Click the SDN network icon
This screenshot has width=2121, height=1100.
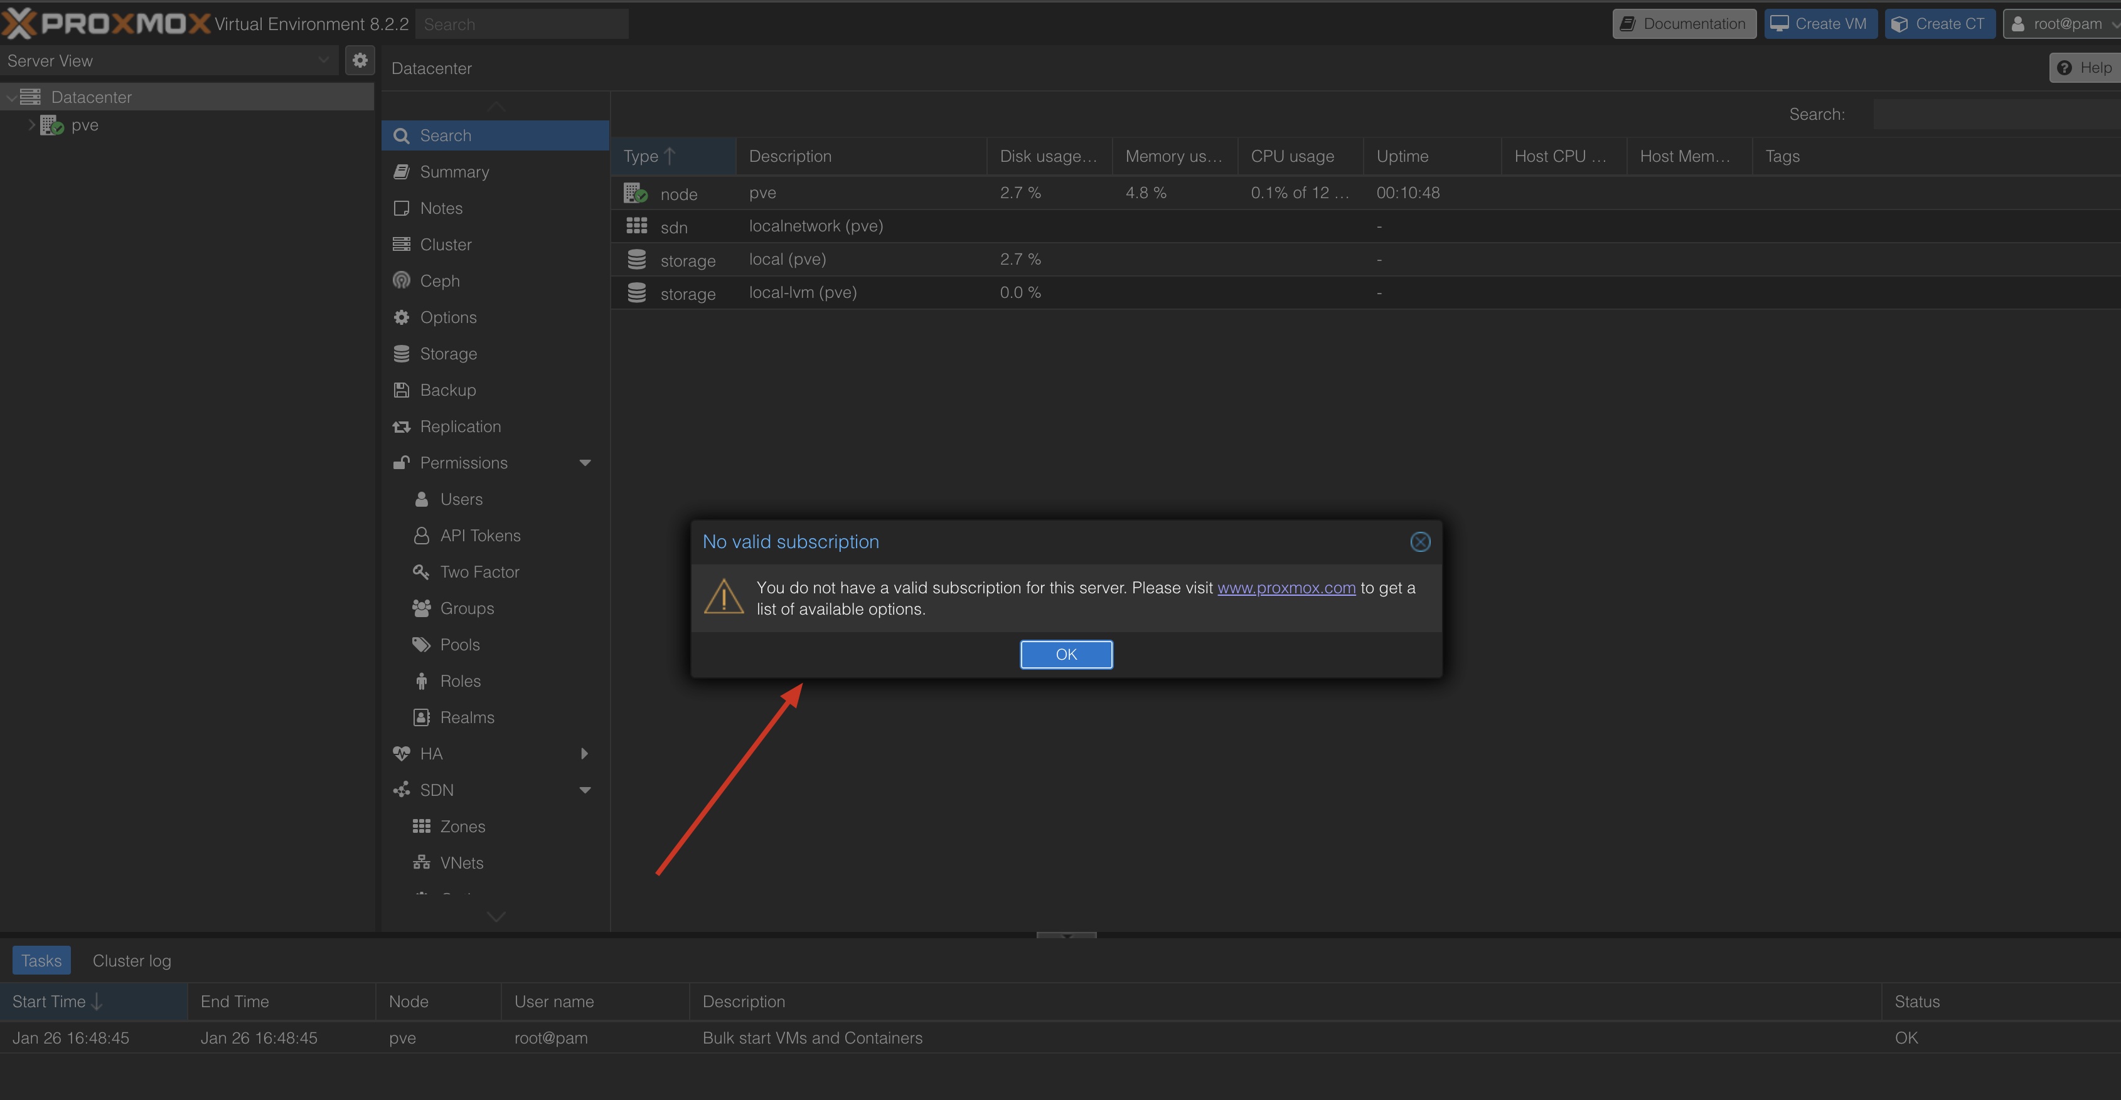(401, 790)
